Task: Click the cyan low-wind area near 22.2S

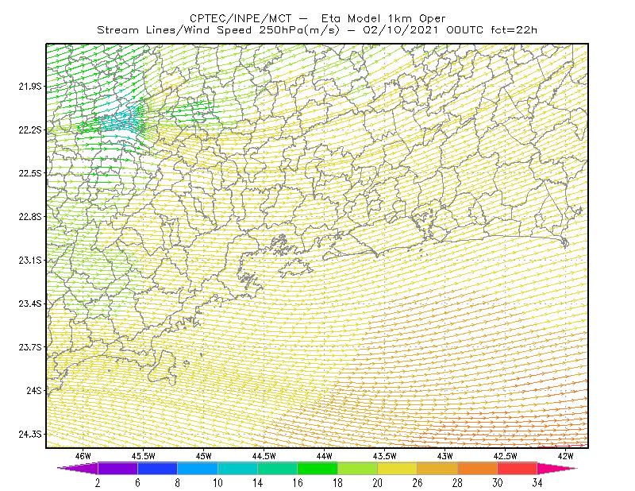Action: click(121, 120)
